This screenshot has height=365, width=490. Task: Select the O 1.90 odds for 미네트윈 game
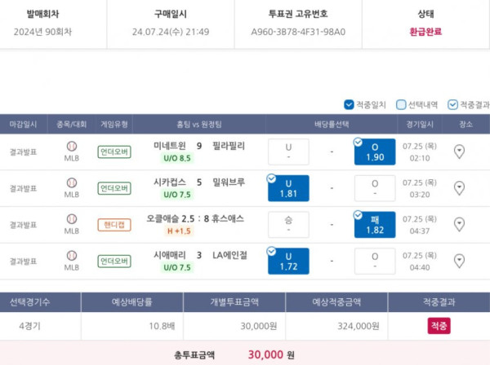point(375,152)
